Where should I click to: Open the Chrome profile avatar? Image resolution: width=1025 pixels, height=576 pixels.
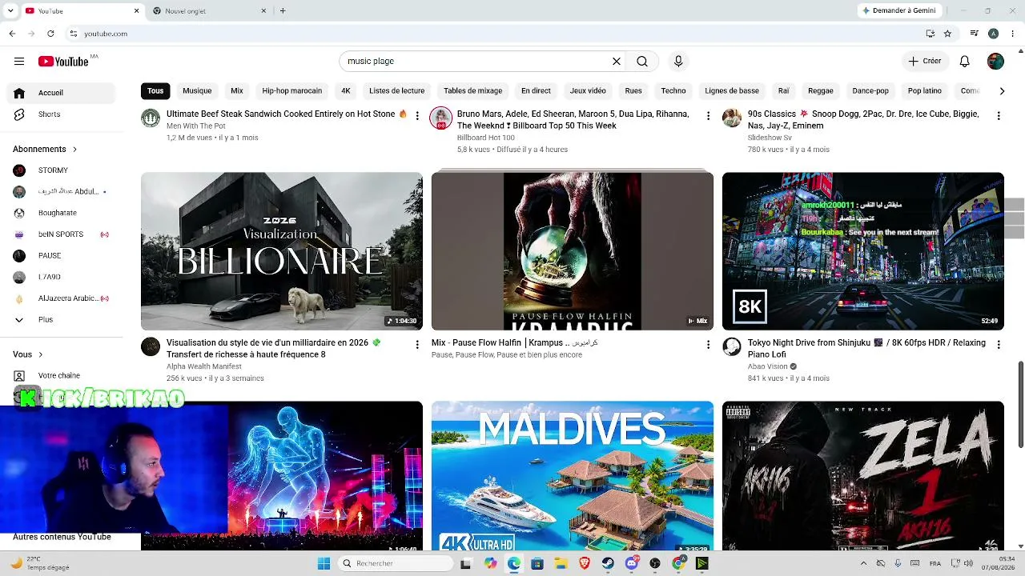click(x=993, y=34)
